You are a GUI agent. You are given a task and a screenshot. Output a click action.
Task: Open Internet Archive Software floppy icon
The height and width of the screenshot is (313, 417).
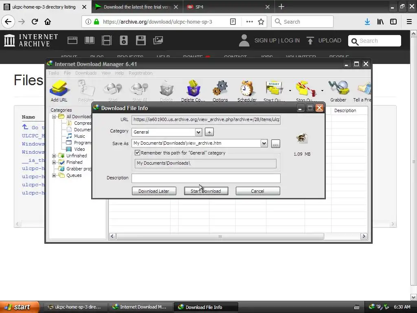point(140,40)
